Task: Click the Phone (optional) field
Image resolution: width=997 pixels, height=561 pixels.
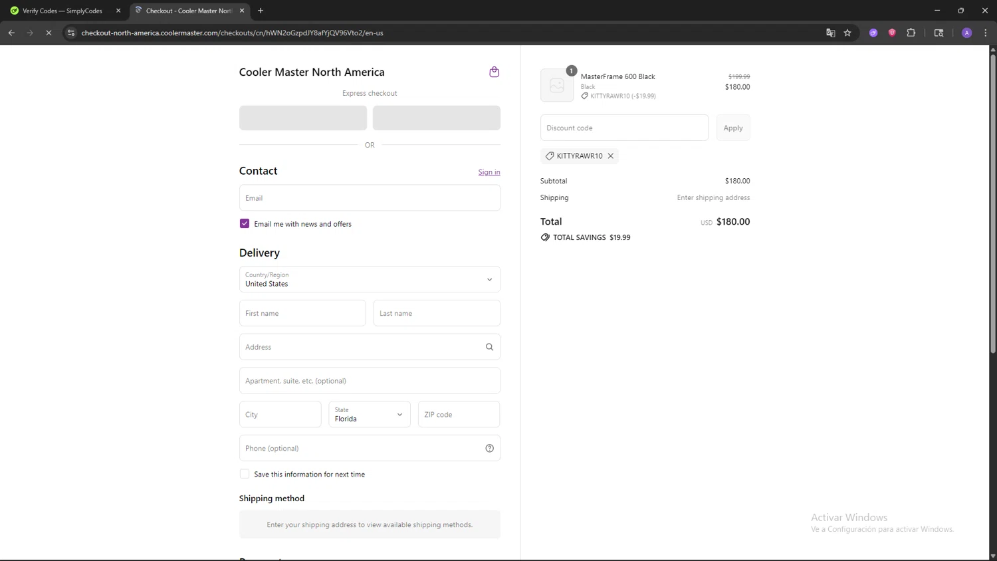Action: [x=370, y=448]
